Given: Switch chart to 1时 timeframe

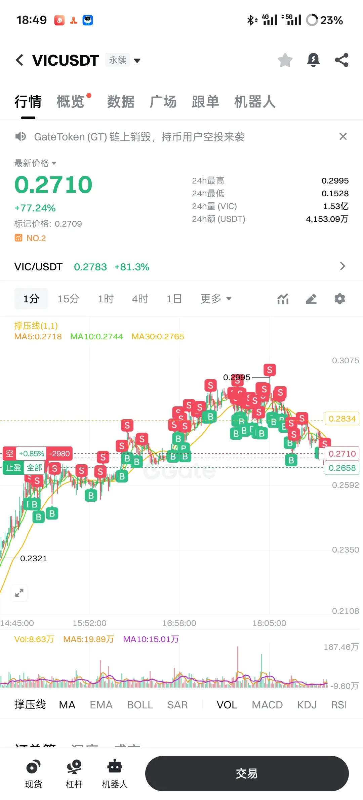Looking at the screenshot, I should click(x=106, y=299).
